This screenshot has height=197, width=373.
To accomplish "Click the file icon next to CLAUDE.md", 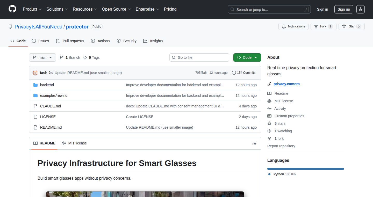I will click(x=35, y=106).
